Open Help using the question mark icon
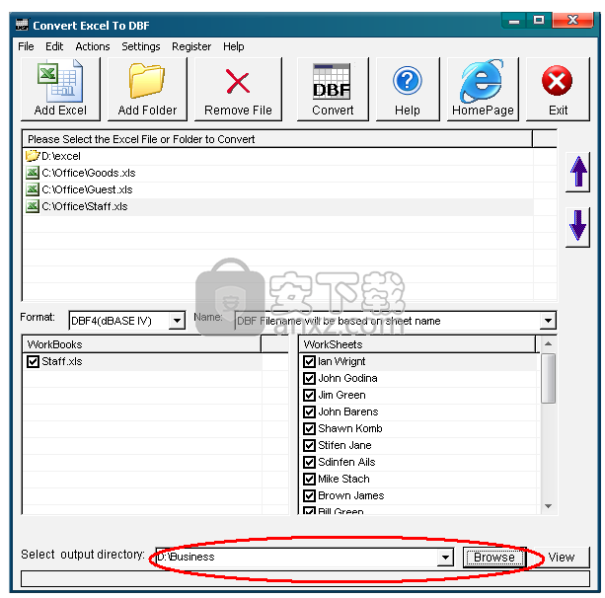 (407, 81)
